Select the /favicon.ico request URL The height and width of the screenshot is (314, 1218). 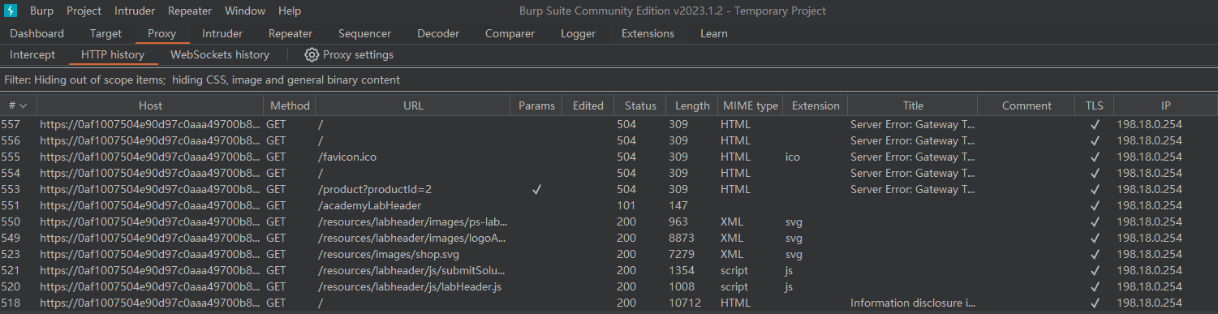tap(347, 157)
